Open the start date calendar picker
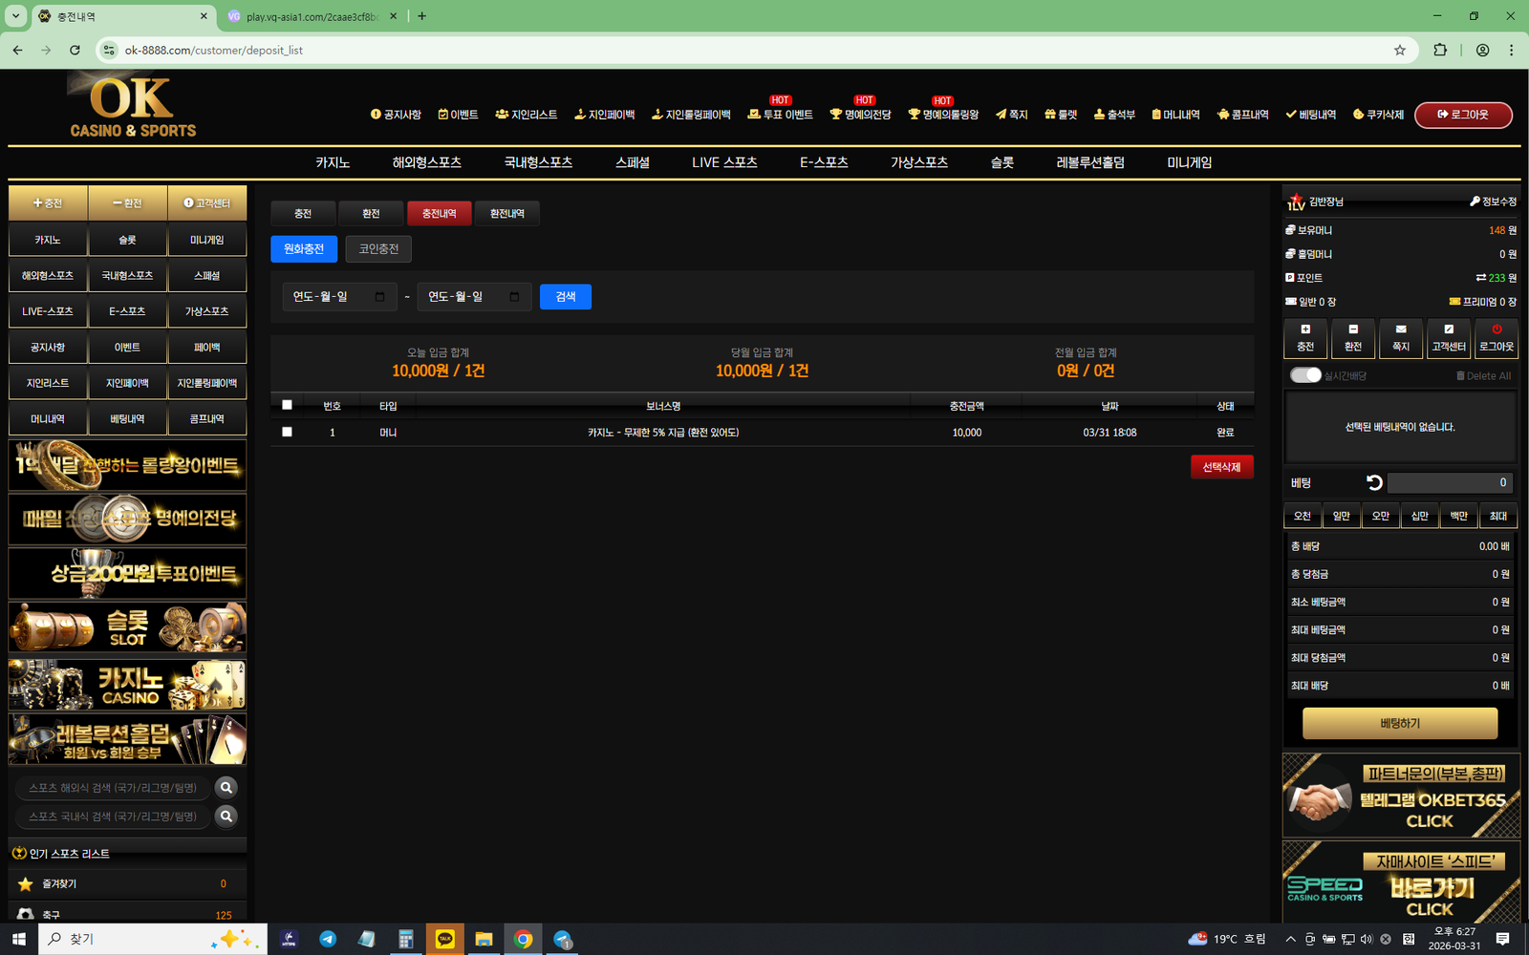This screenshot has height=955, width=1529. (379, 297)
